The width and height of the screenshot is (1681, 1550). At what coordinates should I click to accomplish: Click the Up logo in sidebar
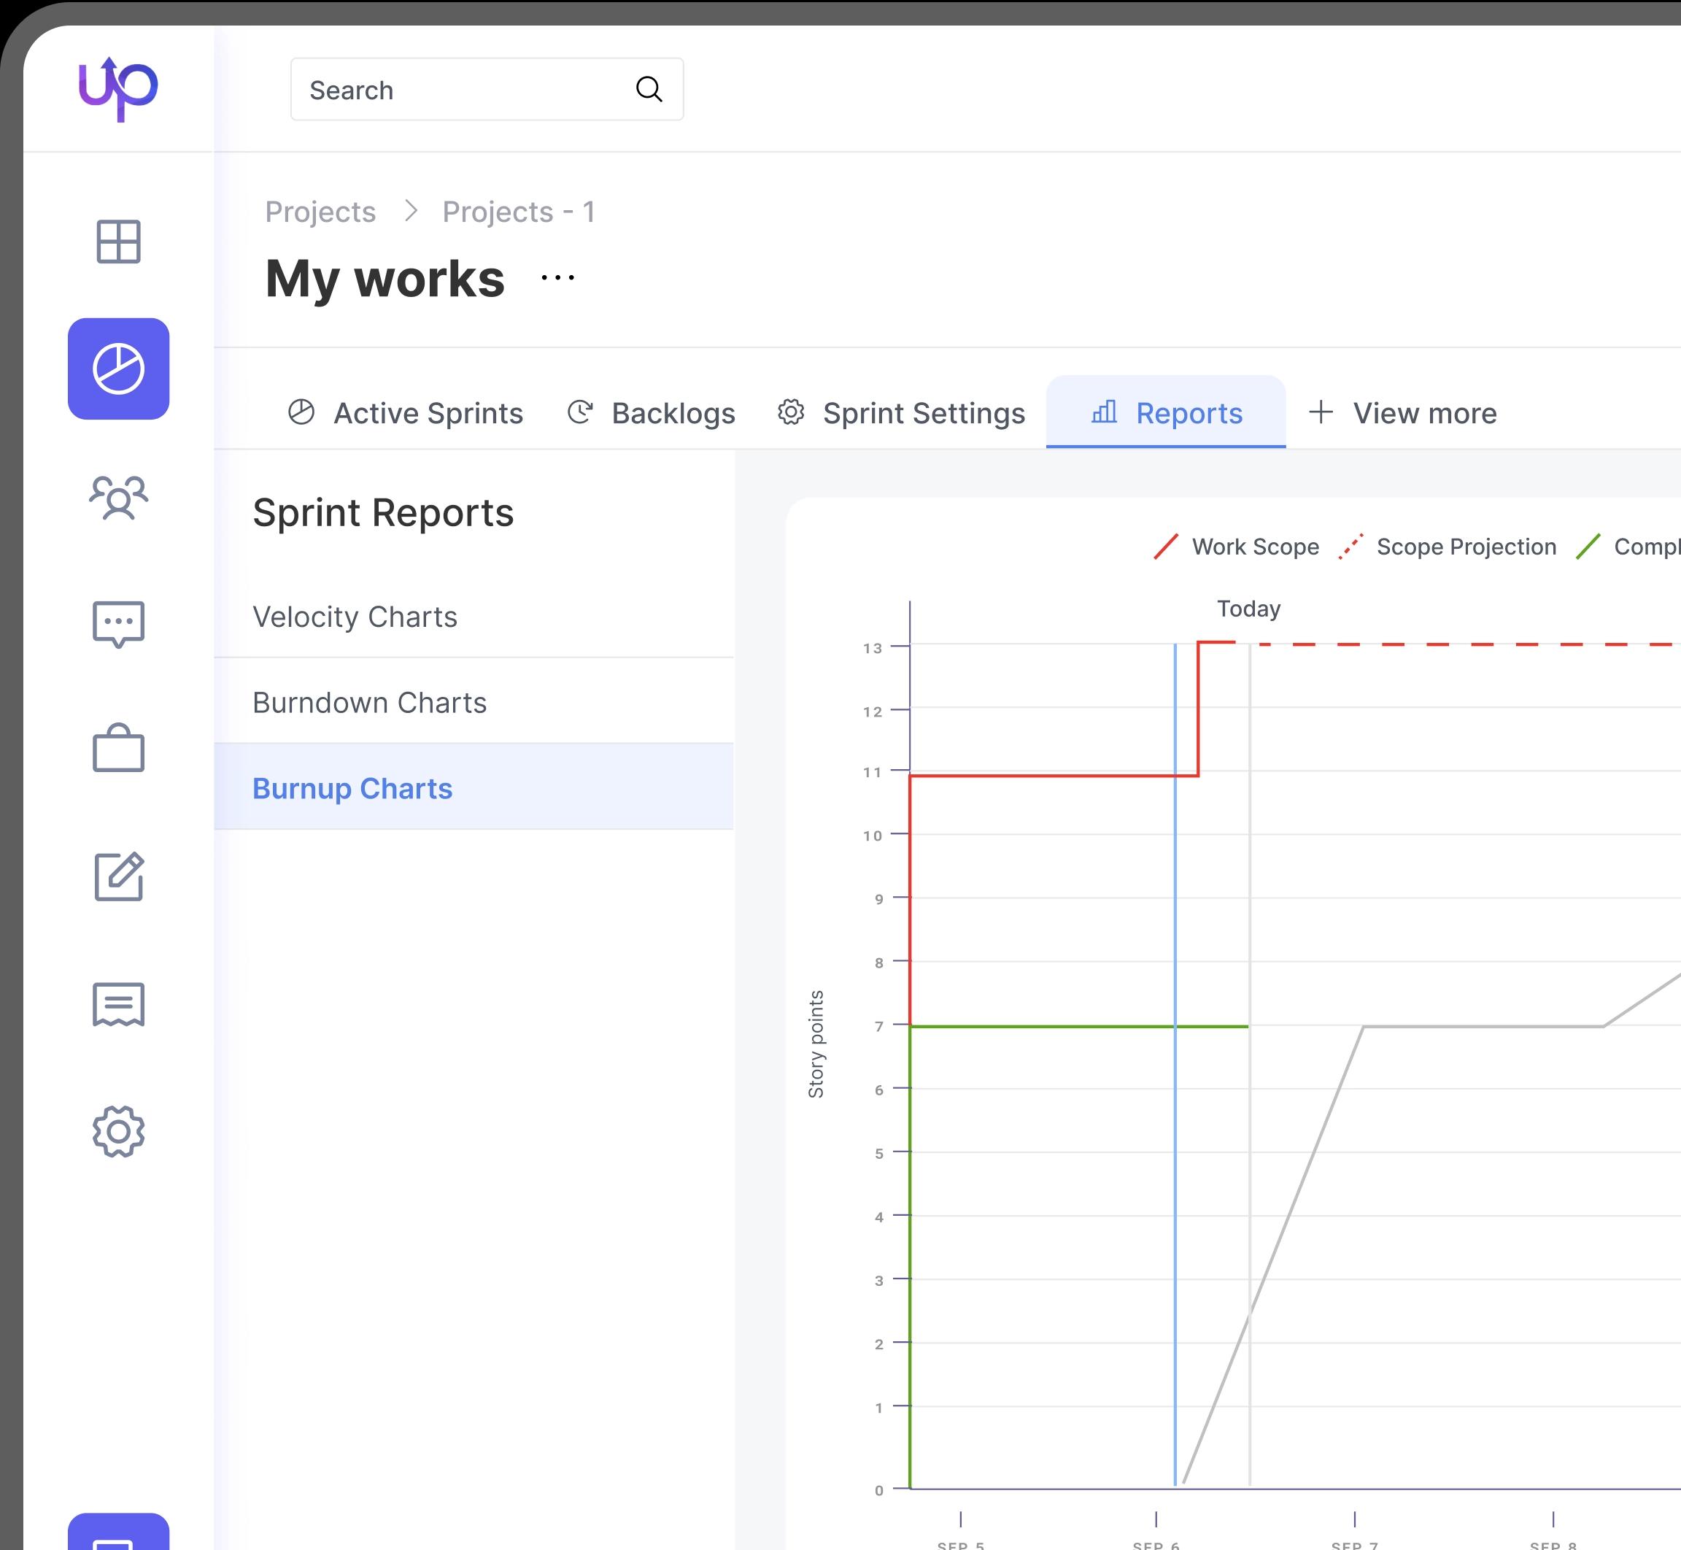coord(117,89)
